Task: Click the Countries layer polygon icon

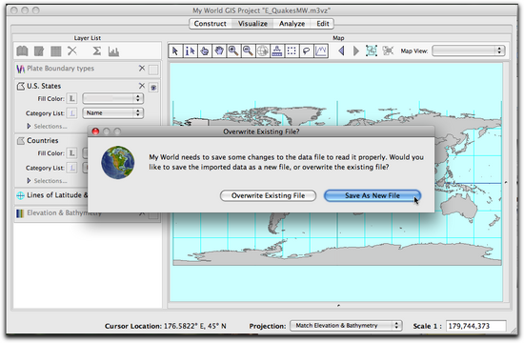Action: pos(21,141)
